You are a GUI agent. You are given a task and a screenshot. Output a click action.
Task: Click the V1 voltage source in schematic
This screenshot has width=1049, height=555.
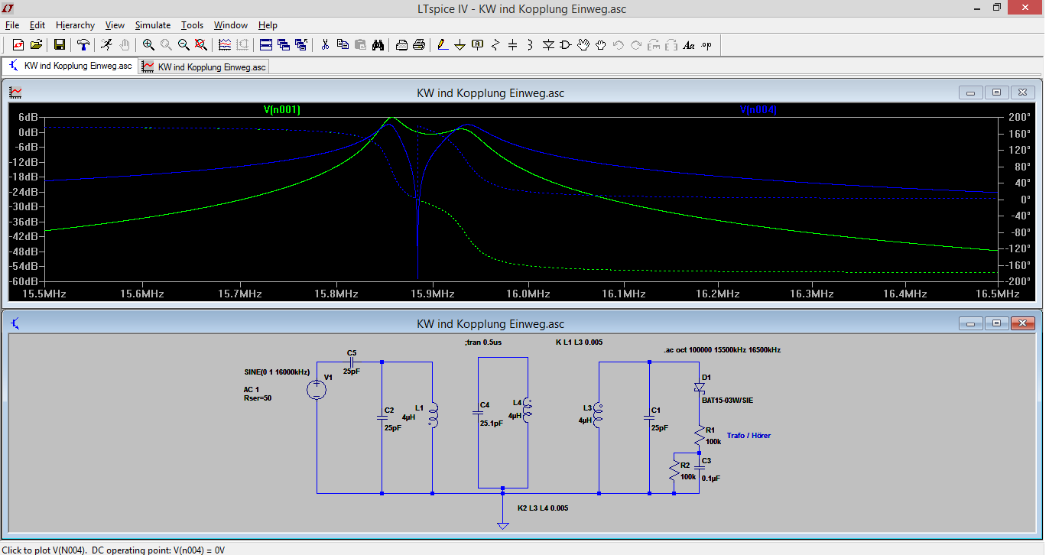[x=317, y=390]
